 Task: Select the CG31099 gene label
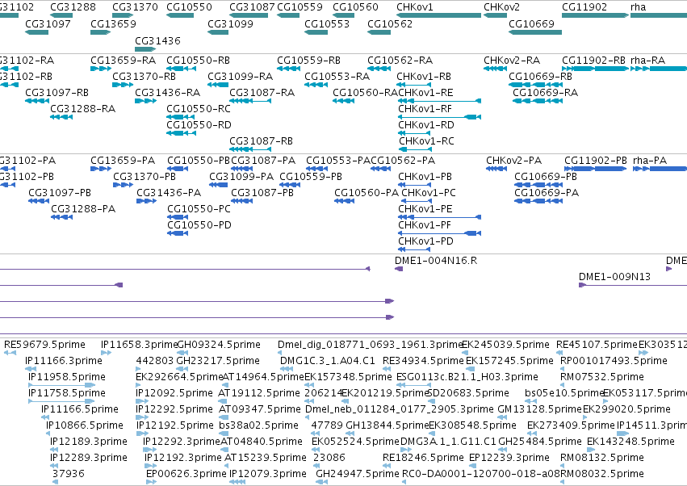pyautogui.click(x=230, y=23)
